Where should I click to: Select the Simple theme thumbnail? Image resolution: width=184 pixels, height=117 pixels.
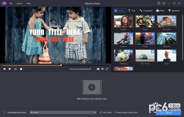click(124, 21)
